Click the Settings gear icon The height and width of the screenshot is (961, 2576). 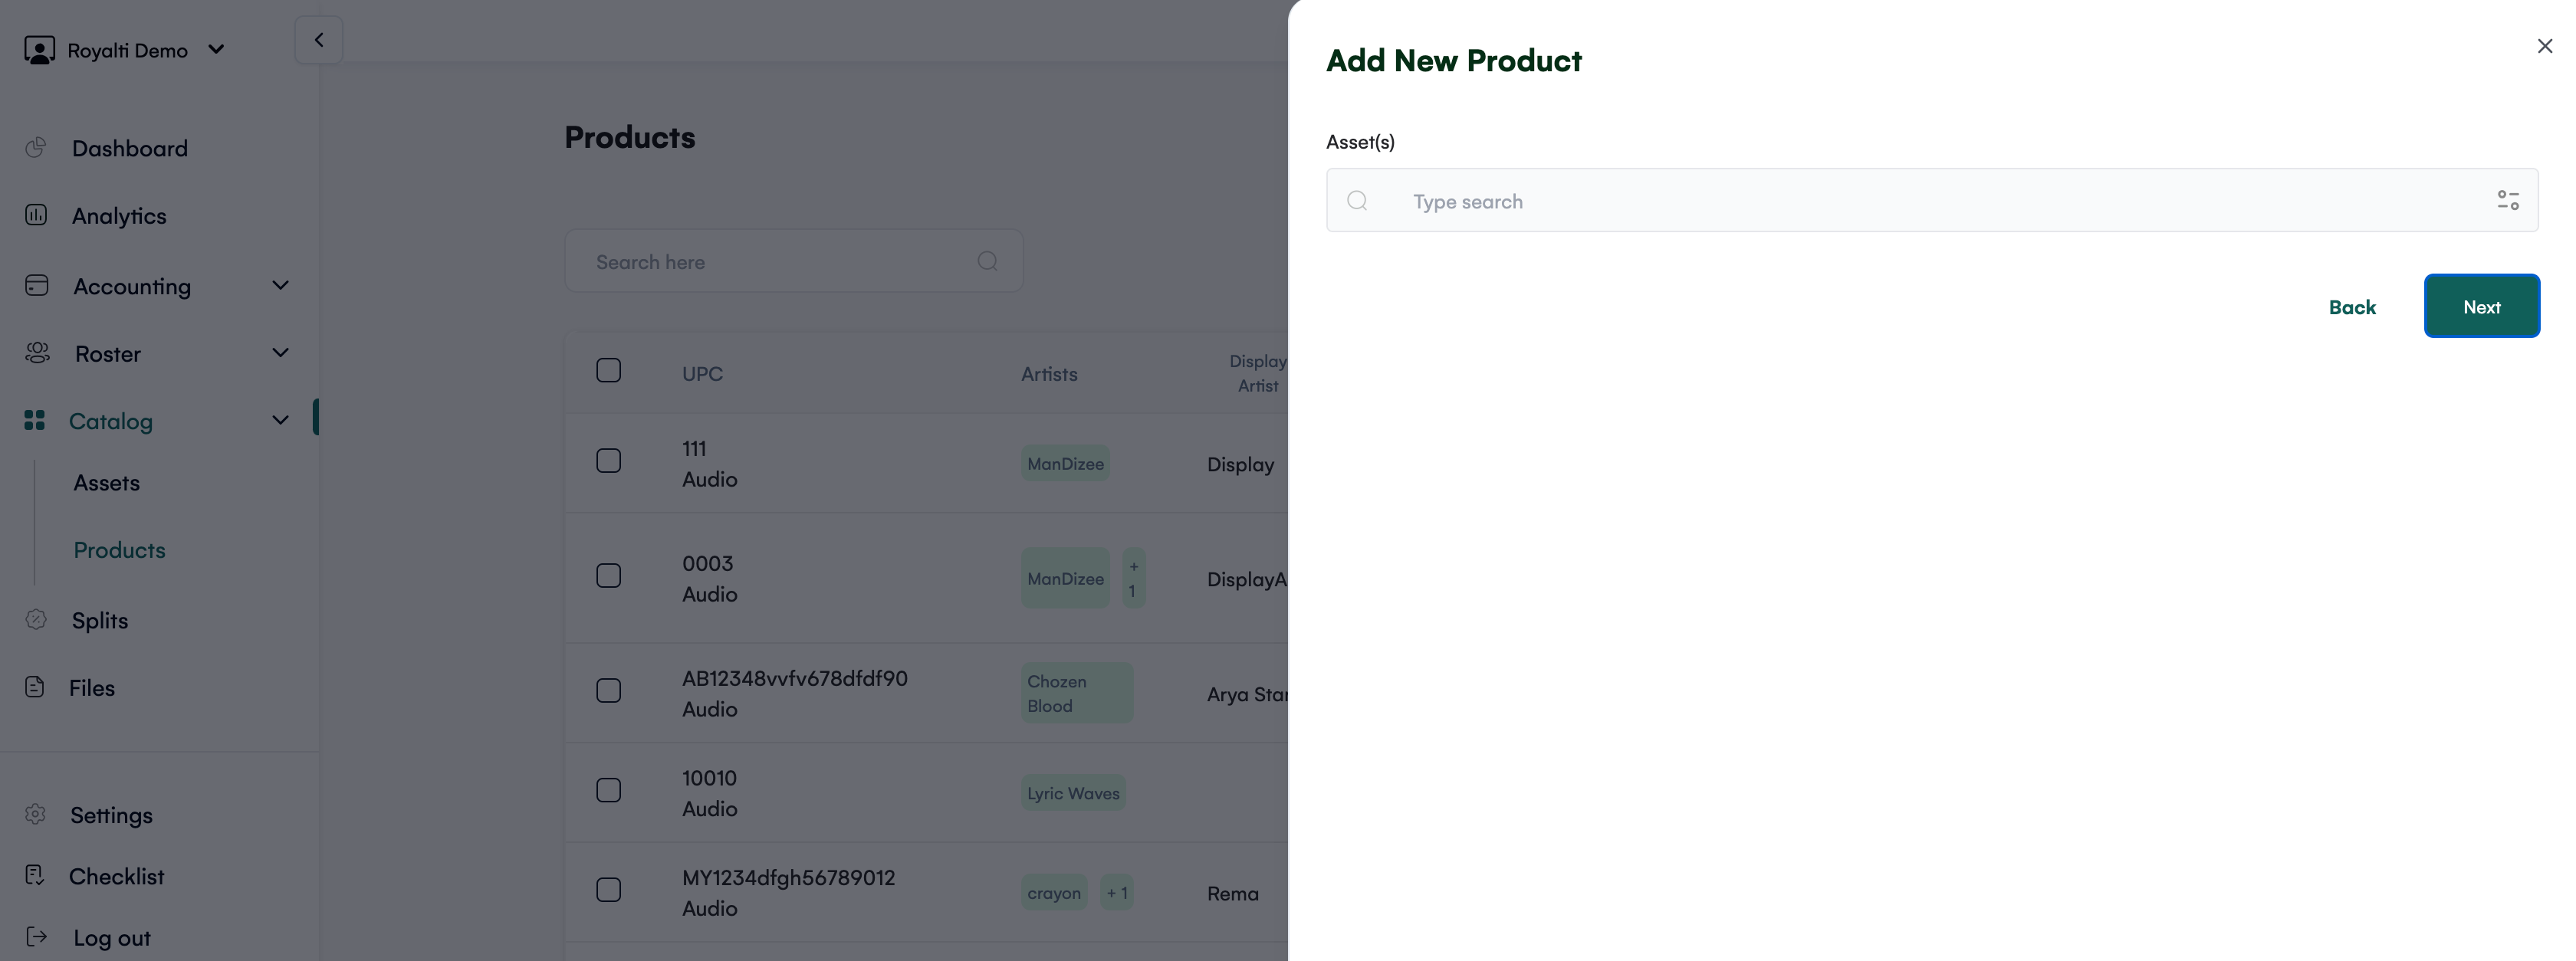36,815
